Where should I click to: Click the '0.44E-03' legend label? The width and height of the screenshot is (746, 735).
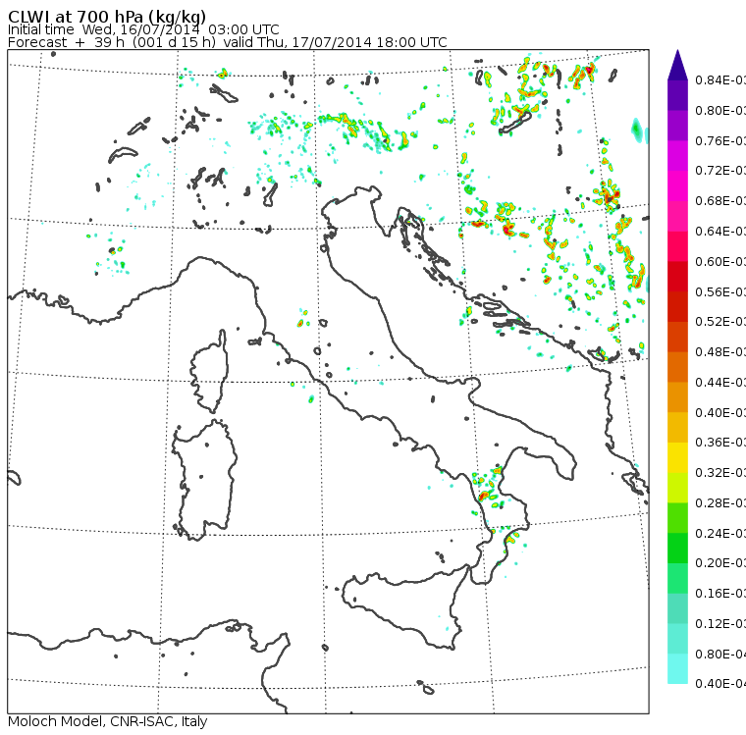(x=720, y=383)
